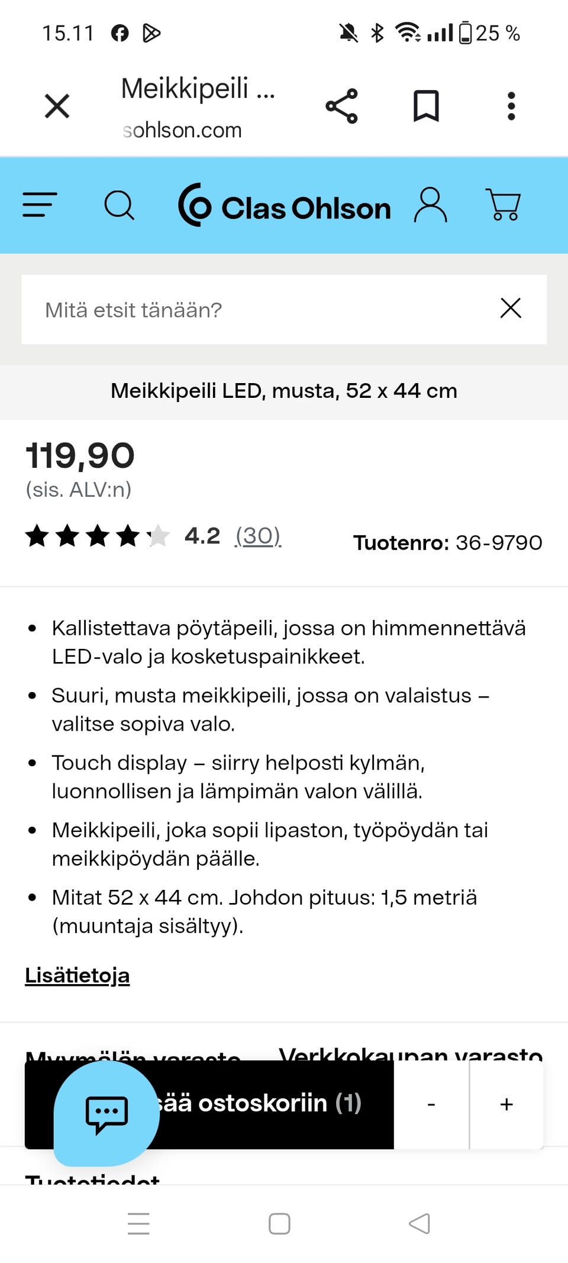Clear the search field with the X
Image resolution: width=568 pixels, height=1263 pixels.
[511, 308]
